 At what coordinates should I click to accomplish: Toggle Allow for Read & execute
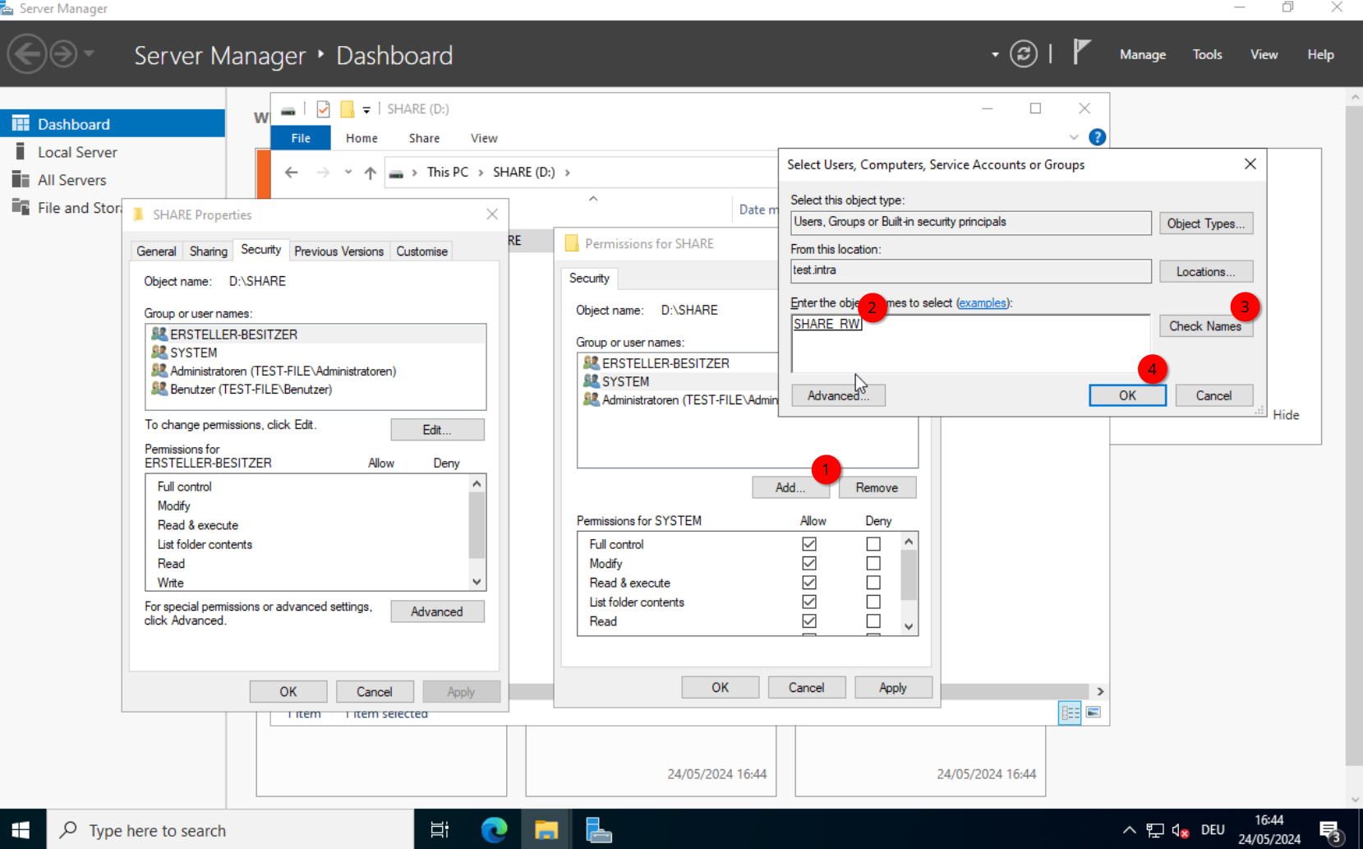point(809,583)
